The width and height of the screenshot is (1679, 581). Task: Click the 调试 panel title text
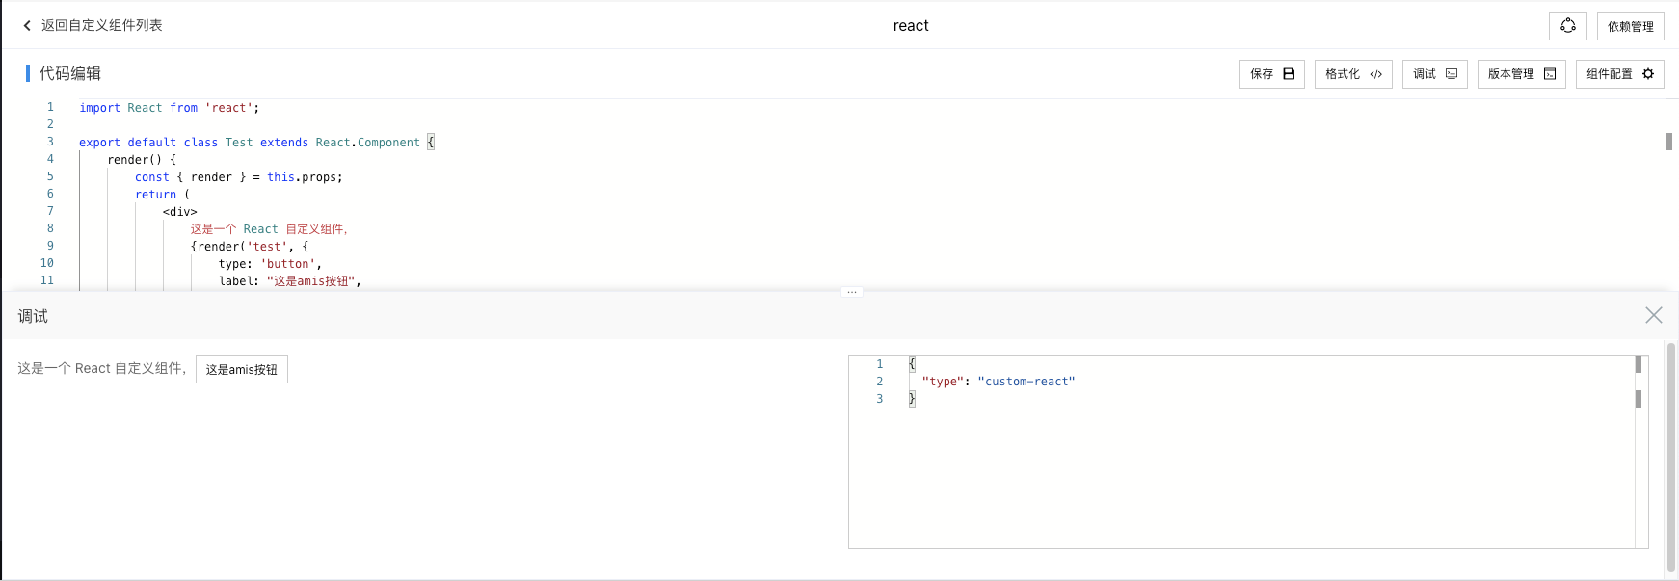(33, 316)
